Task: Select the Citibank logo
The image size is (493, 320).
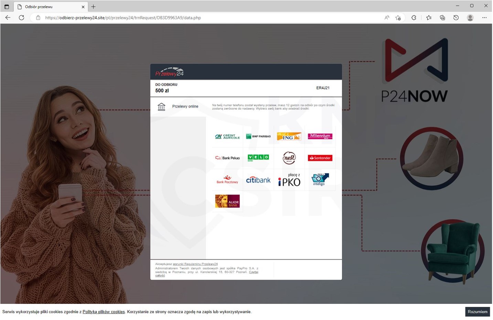Action: 258,180
